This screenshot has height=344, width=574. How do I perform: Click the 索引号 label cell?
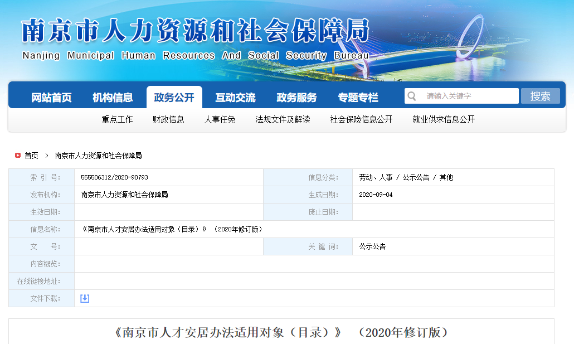42,177
